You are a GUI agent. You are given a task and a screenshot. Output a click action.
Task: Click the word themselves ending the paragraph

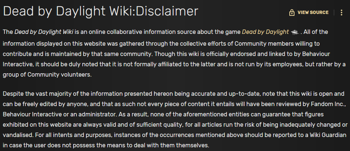pyautogui.click(x=193, y=145)
